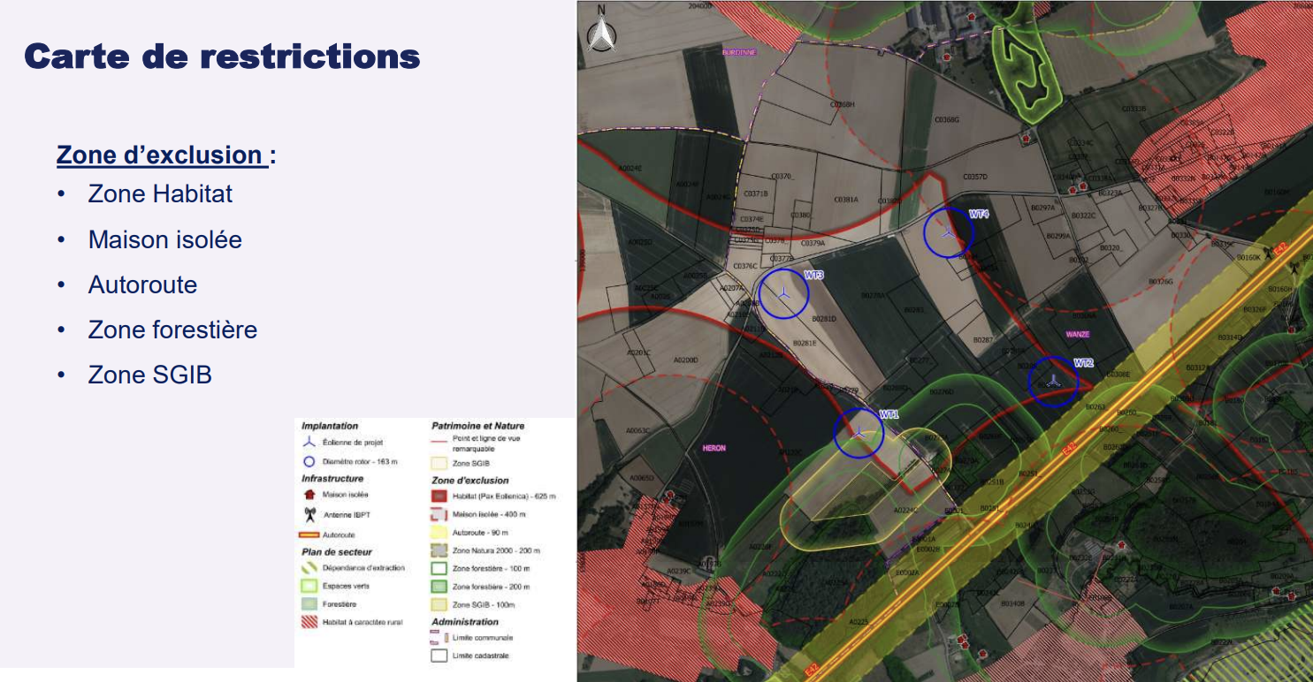Click the Zone SGIB color swatch in legend
The height and width of the screenshot is (682, 1313).
tap(439, 461)
